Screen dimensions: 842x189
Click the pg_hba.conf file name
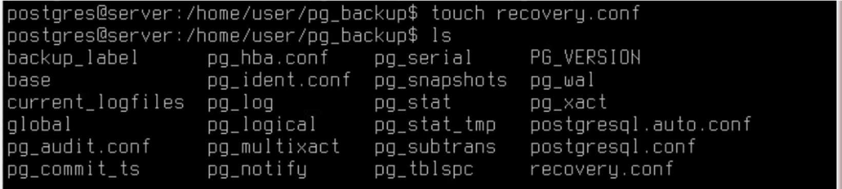point(268,58)
